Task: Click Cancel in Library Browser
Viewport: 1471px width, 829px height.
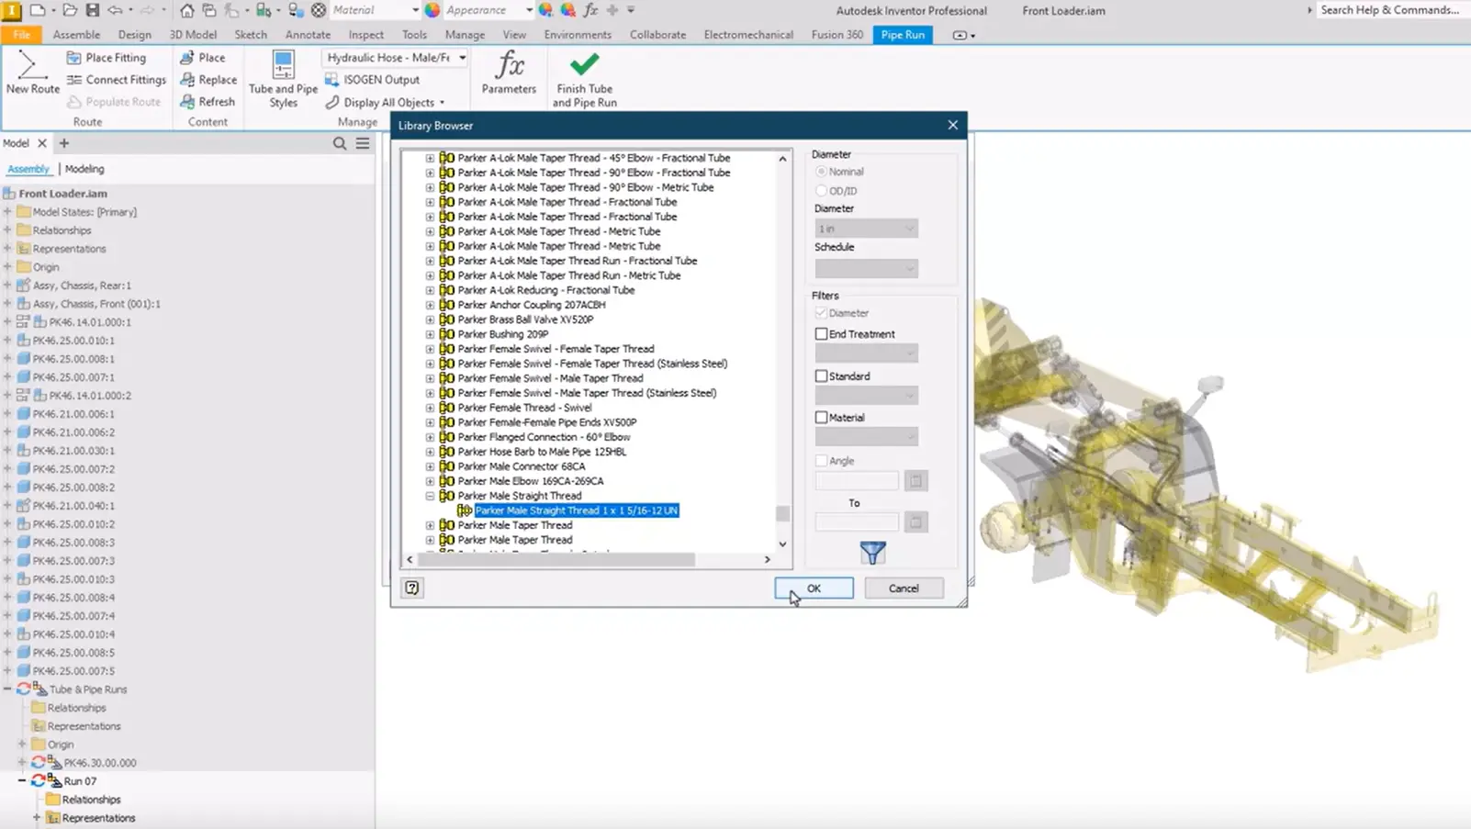Action: pos(904,588)
